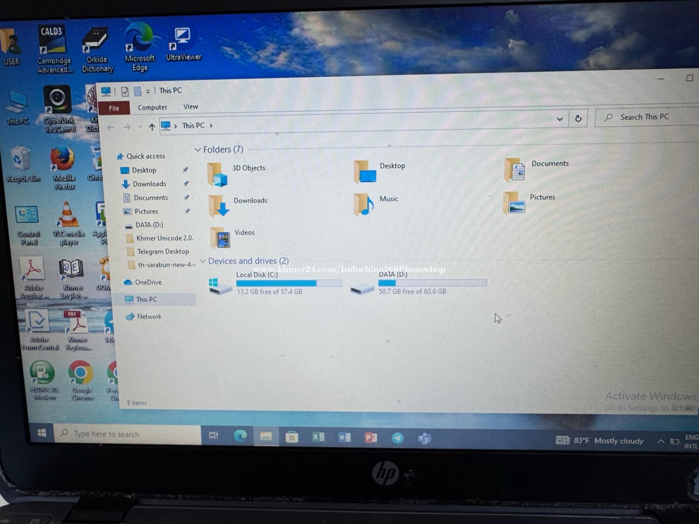
Task: Open the Music folder icon
Action: 363,204
